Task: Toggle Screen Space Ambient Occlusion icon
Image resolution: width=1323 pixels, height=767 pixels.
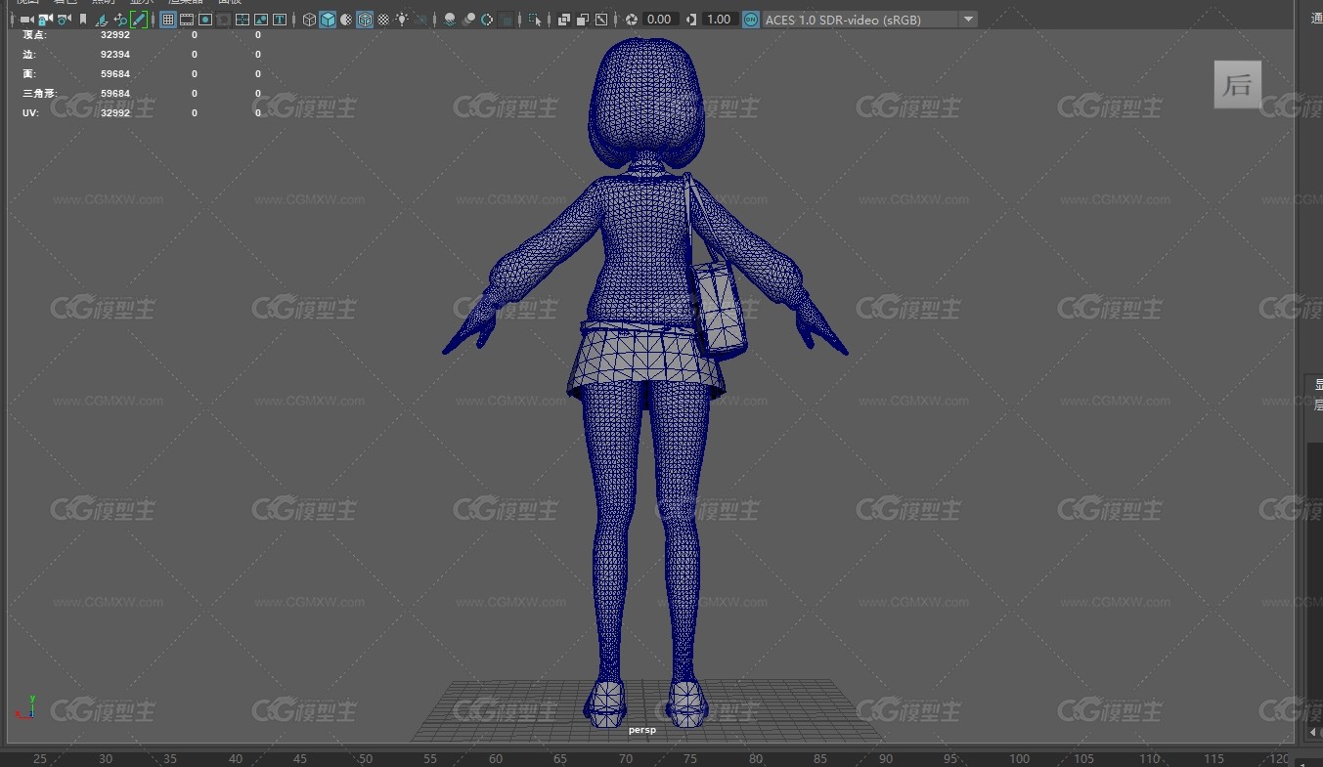Action: (449, 20)
